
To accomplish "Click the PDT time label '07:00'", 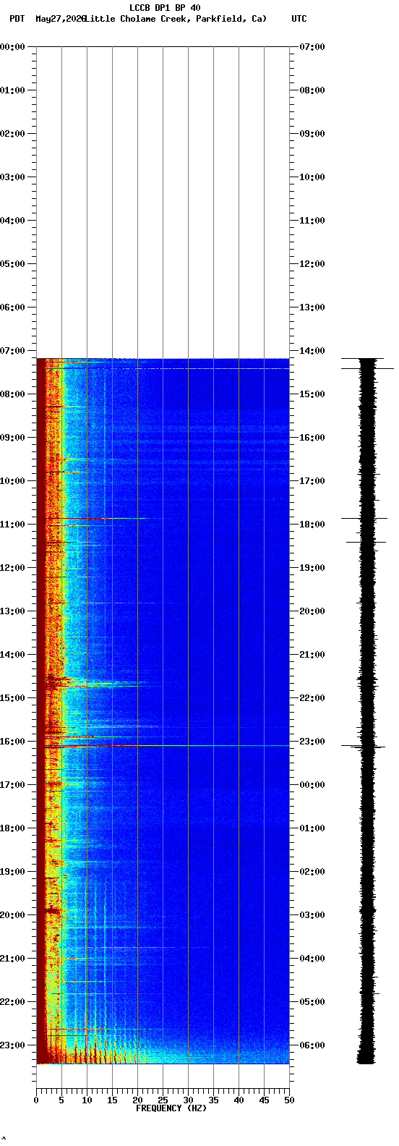I will pos(12,351).
